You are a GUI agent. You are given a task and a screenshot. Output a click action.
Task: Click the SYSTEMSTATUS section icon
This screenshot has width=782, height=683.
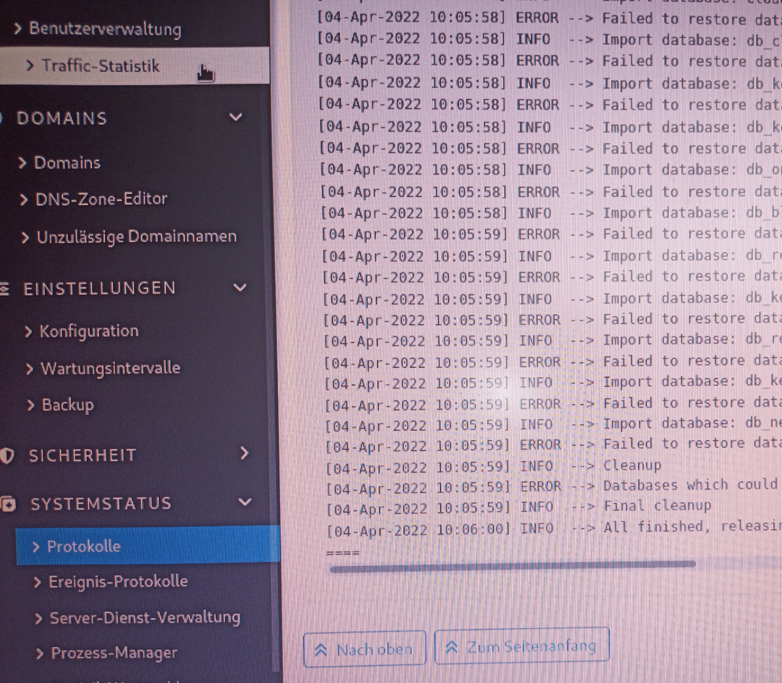coord(8,504)
